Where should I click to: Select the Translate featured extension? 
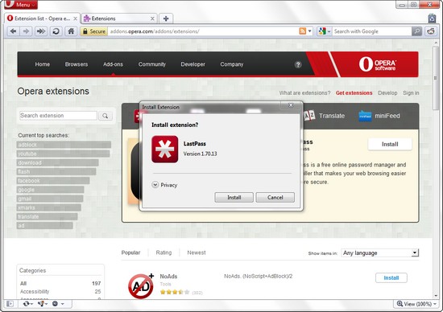[325, 116]
